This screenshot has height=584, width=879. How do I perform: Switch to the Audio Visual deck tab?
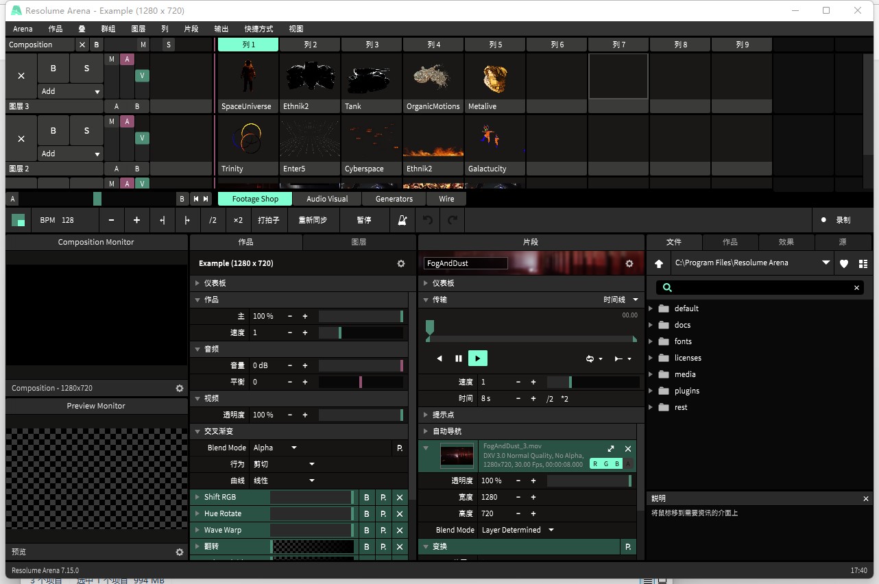[x=327, y=199]
